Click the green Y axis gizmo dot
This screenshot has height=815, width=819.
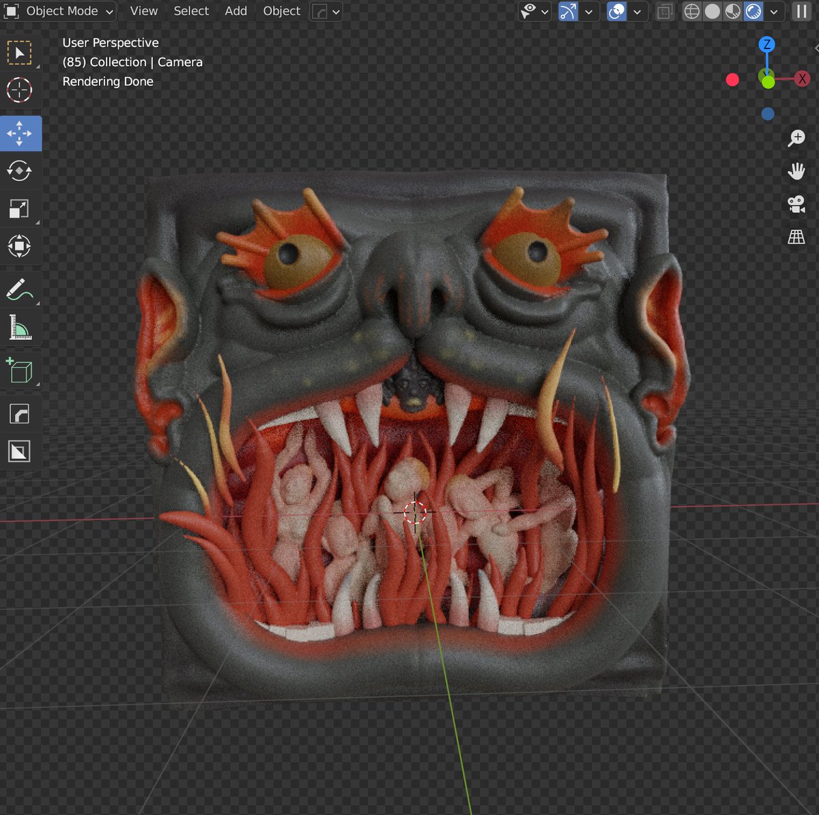click(768, 82)
